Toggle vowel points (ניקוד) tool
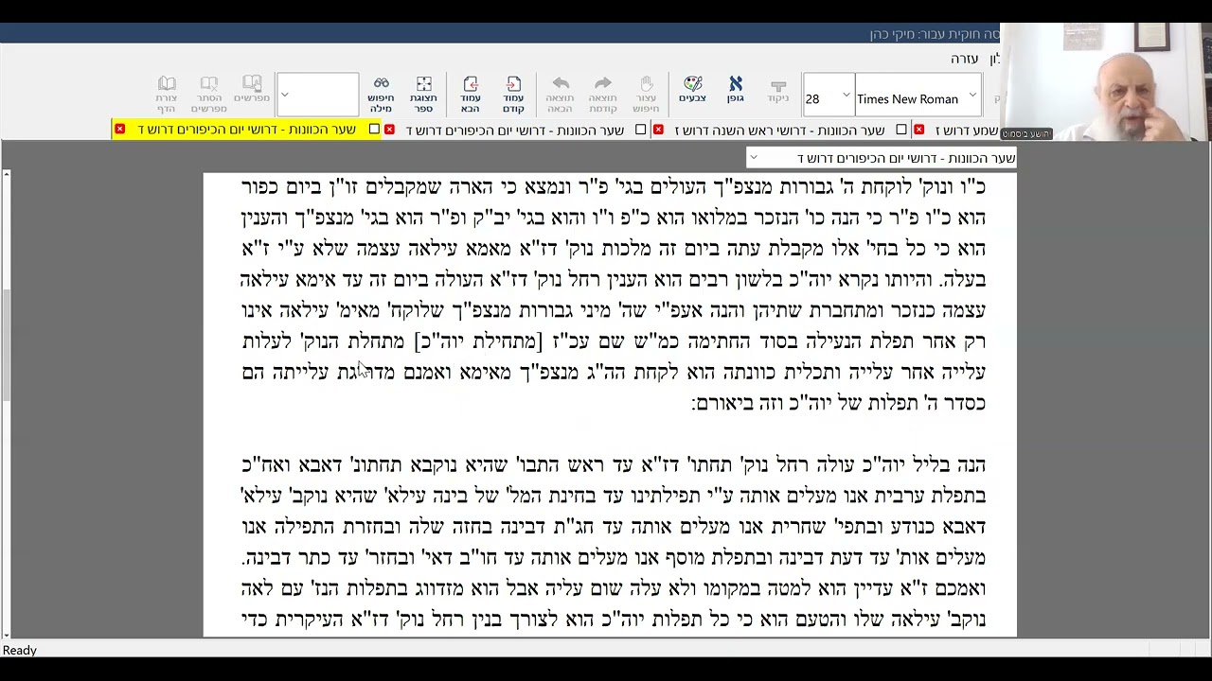The width and height of the screenshot is (1212, 681). (x=778, y=90)
